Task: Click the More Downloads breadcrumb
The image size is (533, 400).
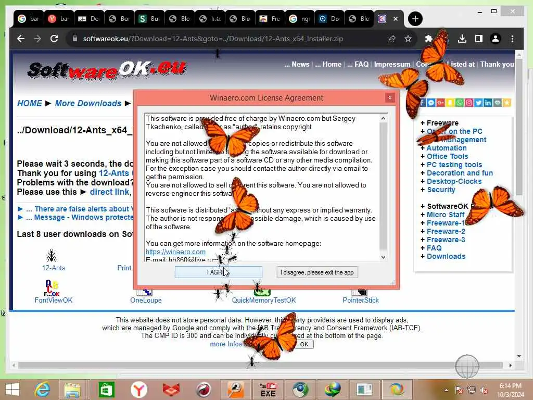Action: point(88,103)
